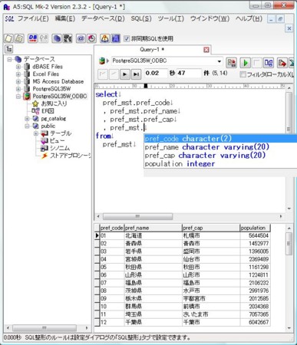Click the row count field showing 47

point(189,73)
